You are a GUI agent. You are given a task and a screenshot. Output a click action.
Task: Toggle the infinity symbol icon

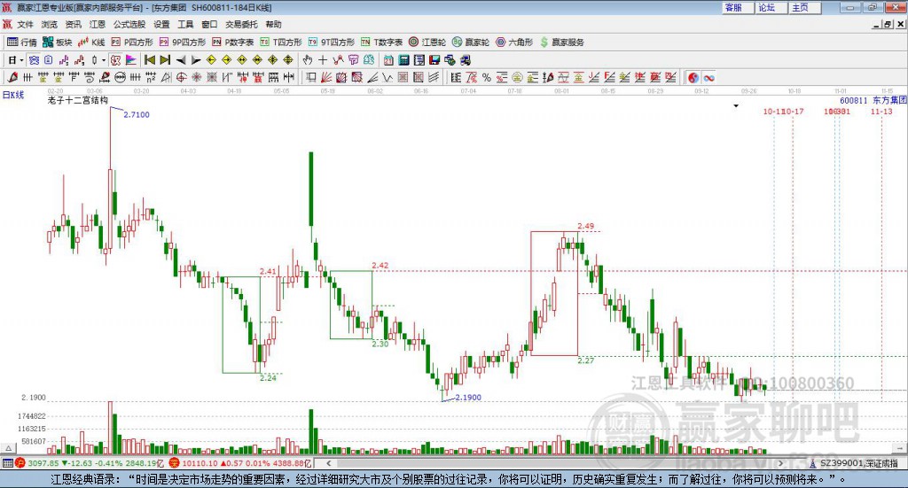coord(708,77)
